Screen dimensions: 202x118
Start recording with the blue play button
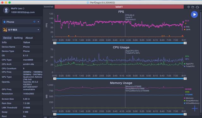point(194,15)
